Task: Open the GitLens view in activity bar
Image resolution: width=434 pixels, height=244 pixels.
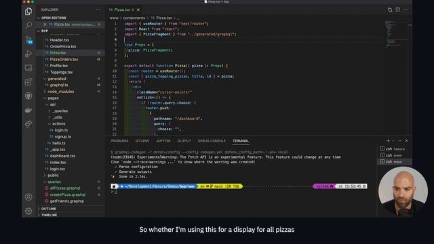Action: (x=28, y=124)
